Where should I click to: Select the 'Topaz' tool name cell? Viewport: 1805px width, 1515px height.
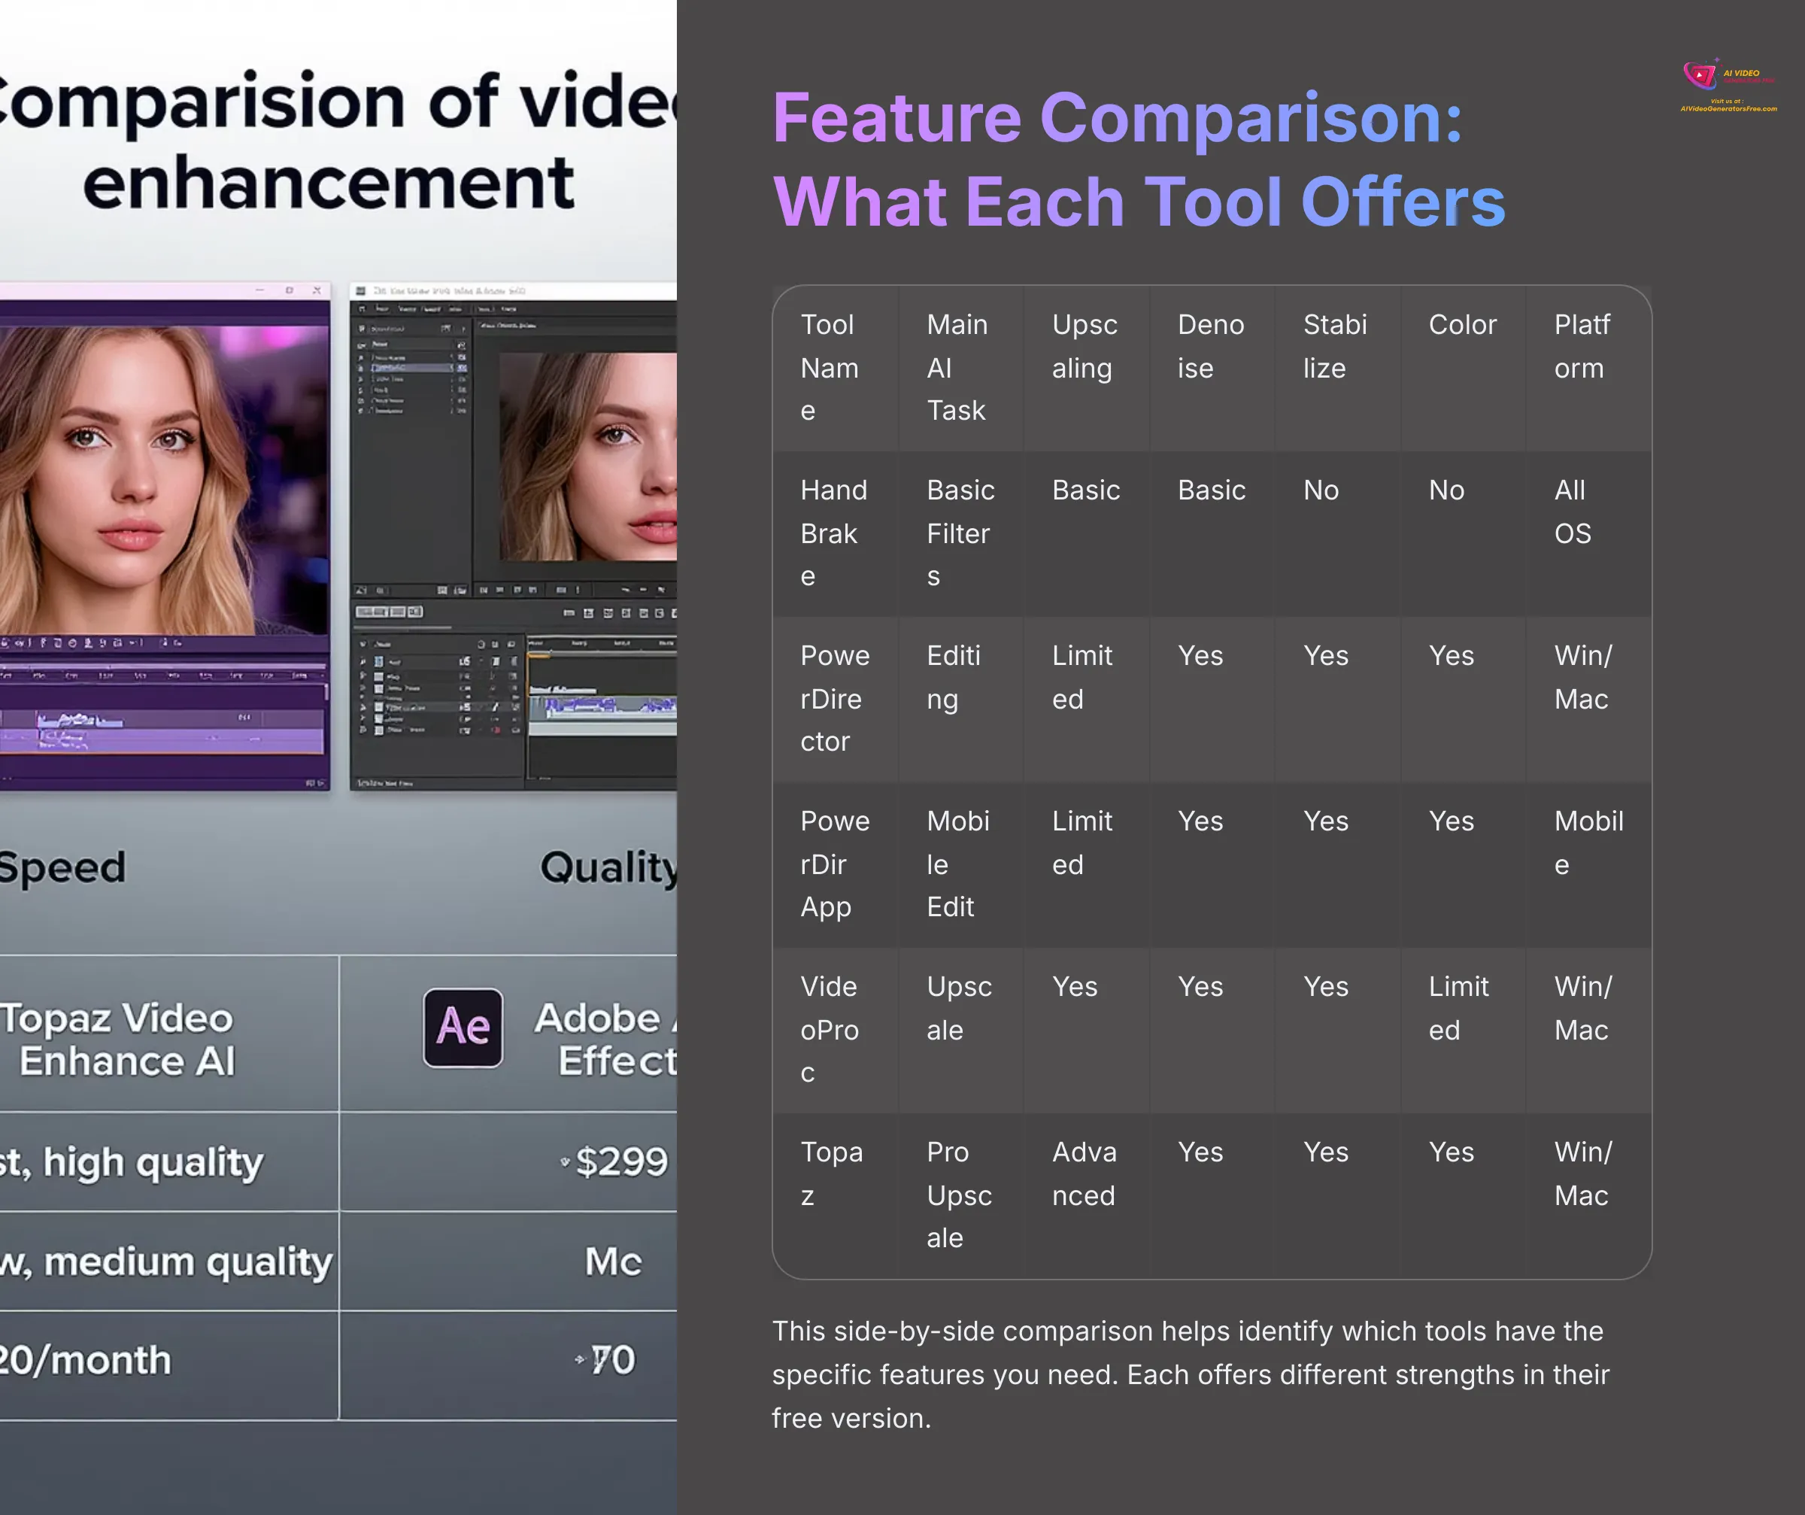pyautogui.click(x=836, y=1195)
